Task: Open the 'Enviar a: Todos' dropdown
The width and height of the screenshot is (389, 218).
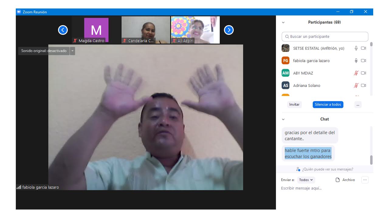Action: [306, 180]
